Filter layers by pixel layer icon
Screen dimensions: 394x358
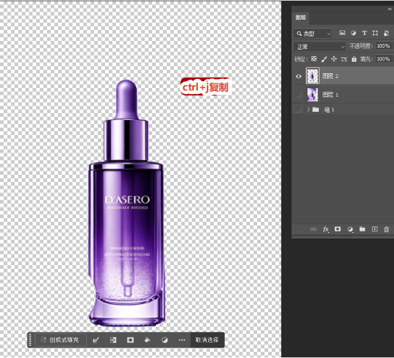click(x=342, y=33)
